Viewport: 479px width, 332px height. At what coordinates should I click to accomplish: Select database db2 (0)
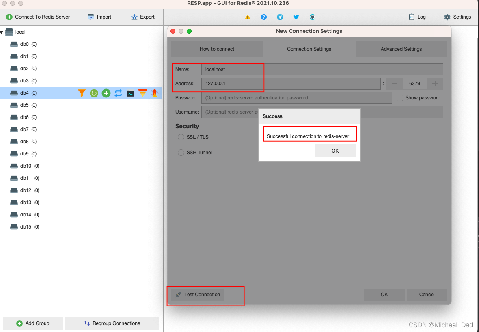[24, 69]
